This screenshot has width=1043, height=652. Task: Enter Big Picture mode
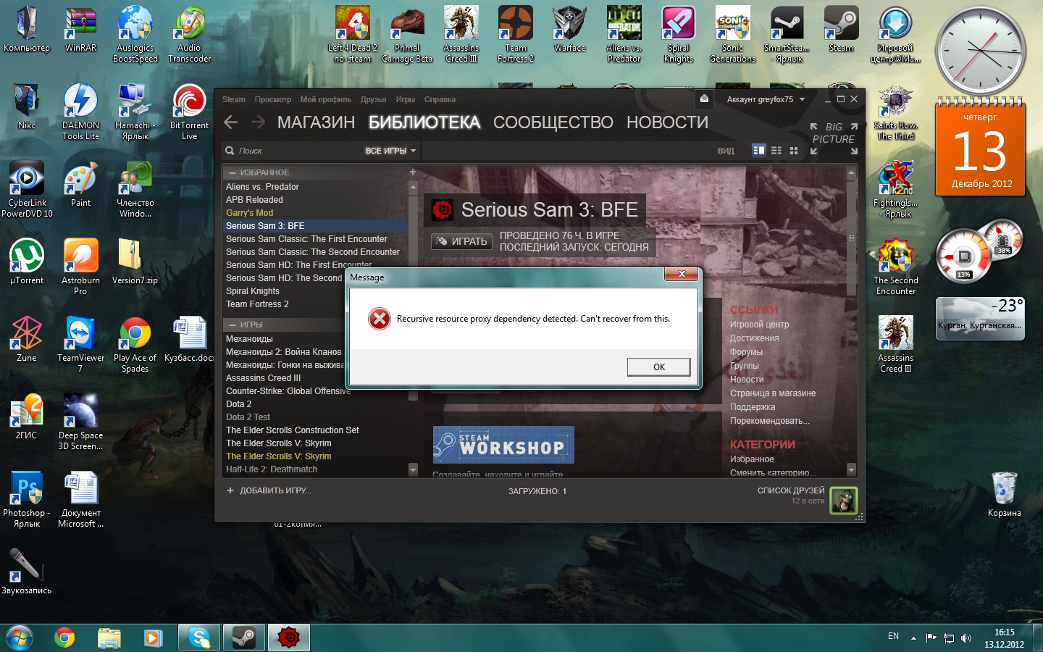(x=834, y=138)
